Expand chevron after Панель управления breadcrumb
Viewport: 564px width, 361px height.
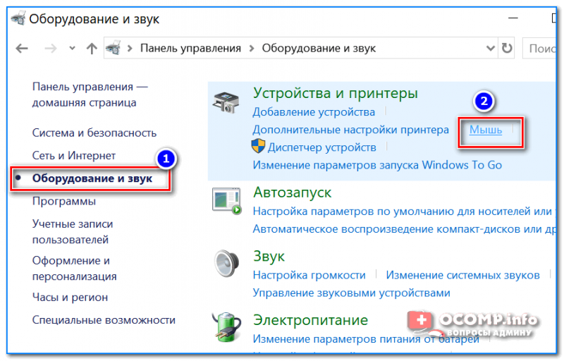pyautogui.click(x=252, y=48)
